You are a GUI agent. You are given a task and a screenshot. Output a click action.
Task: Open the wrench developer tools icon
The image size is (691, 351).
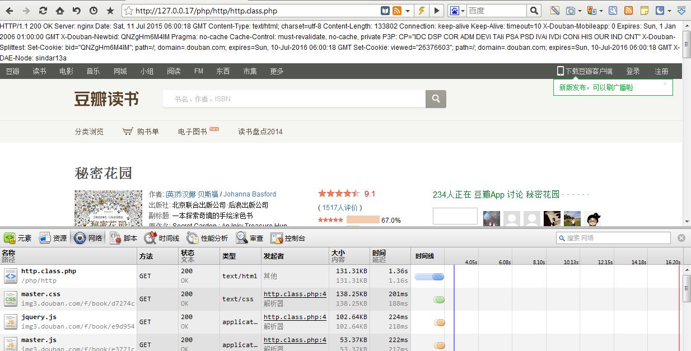[613, 11]
